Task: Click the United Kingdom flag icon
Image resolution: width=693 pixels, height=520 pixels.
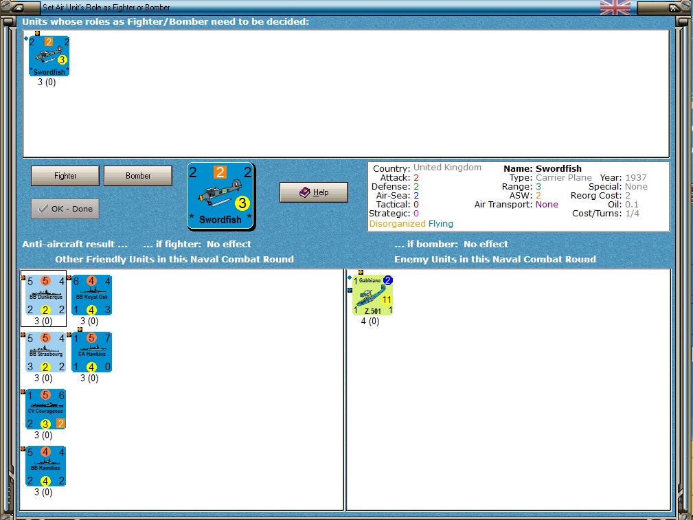Action: (615, 8)
